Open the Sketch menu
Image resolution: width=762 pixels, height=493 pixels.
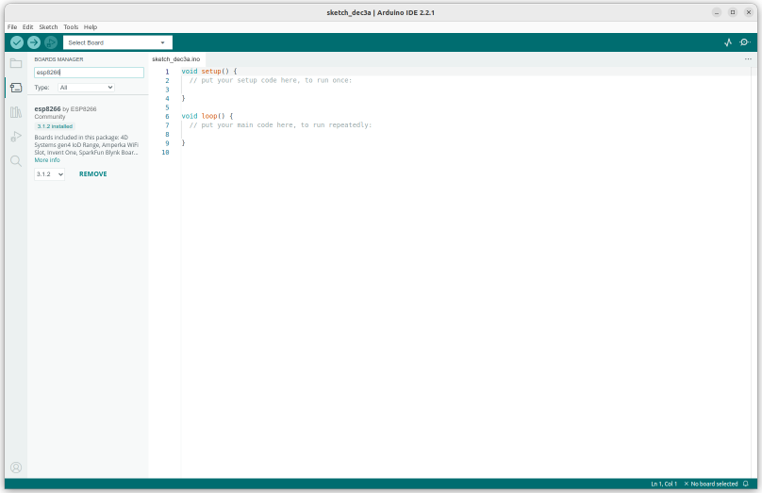pos(48,26)
